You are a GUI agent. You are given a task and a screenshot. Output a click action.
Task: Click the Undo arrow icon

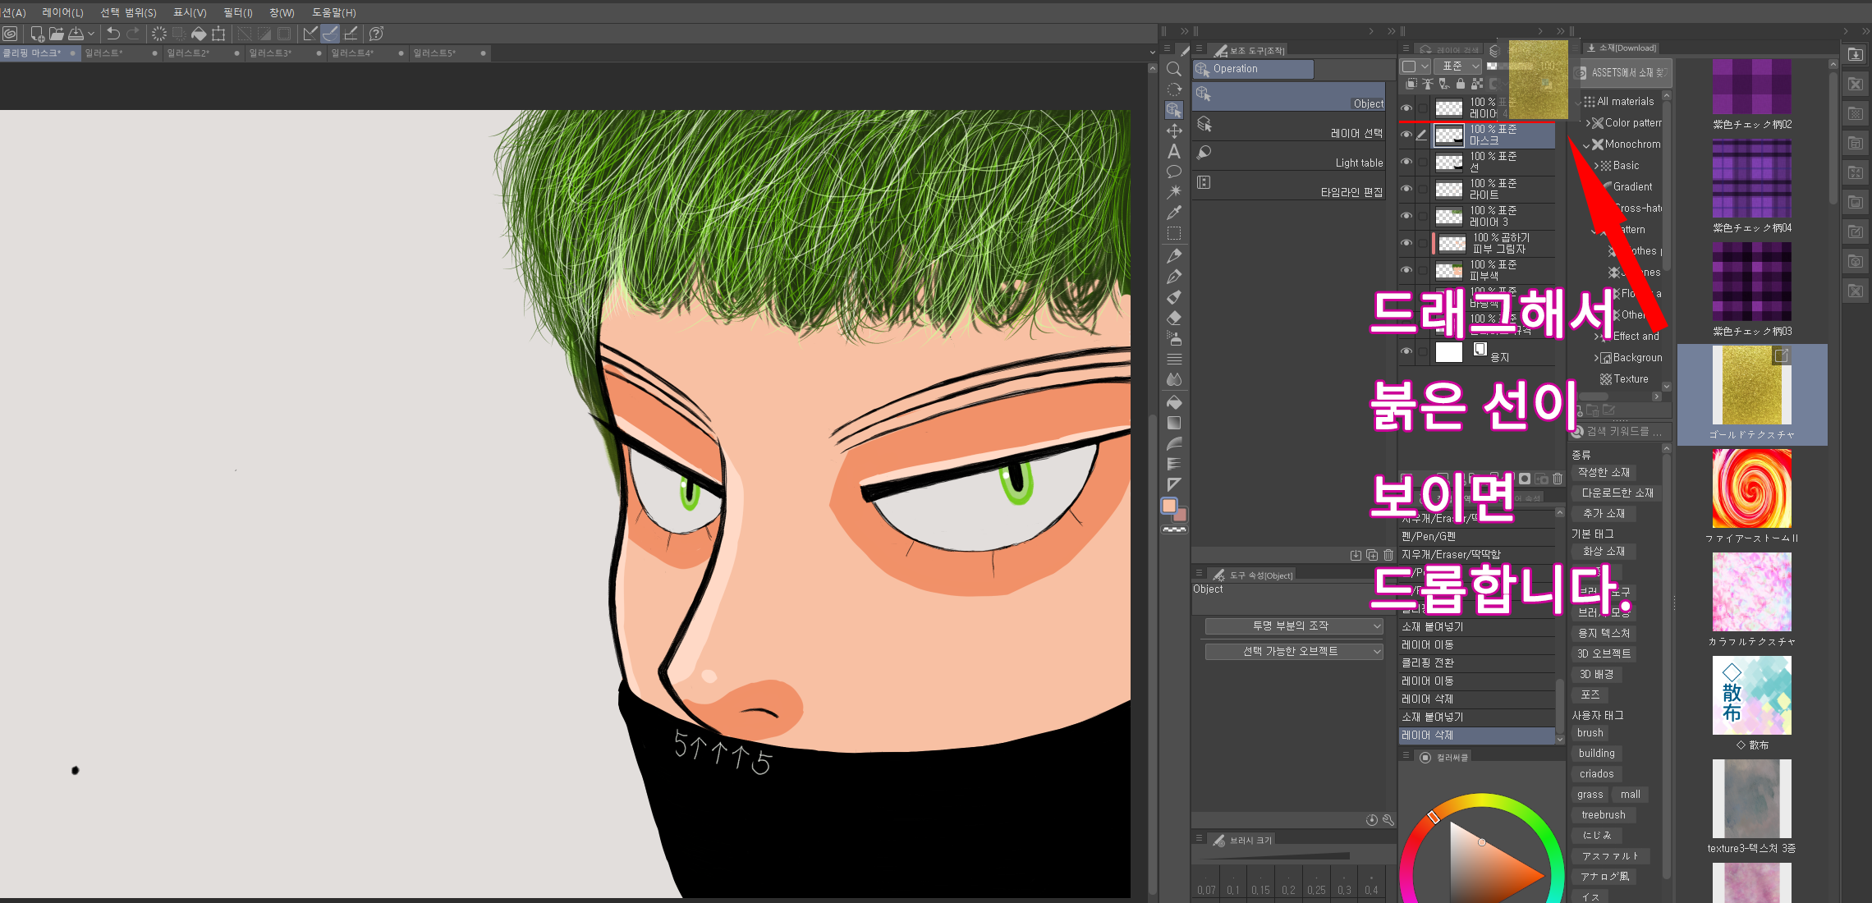click(113, 34)
